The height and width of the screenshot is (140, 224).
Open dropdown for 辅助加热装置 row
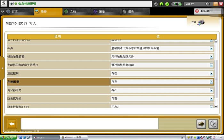pos(211,57)
